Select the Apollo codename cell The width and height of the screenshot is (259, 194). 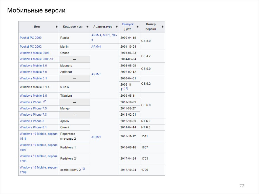pos(75,121)
